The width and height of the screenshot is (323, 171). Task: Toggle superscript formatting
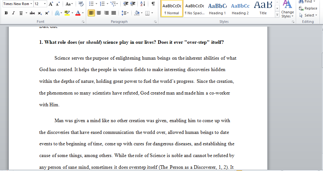click(x=47, y=13)
